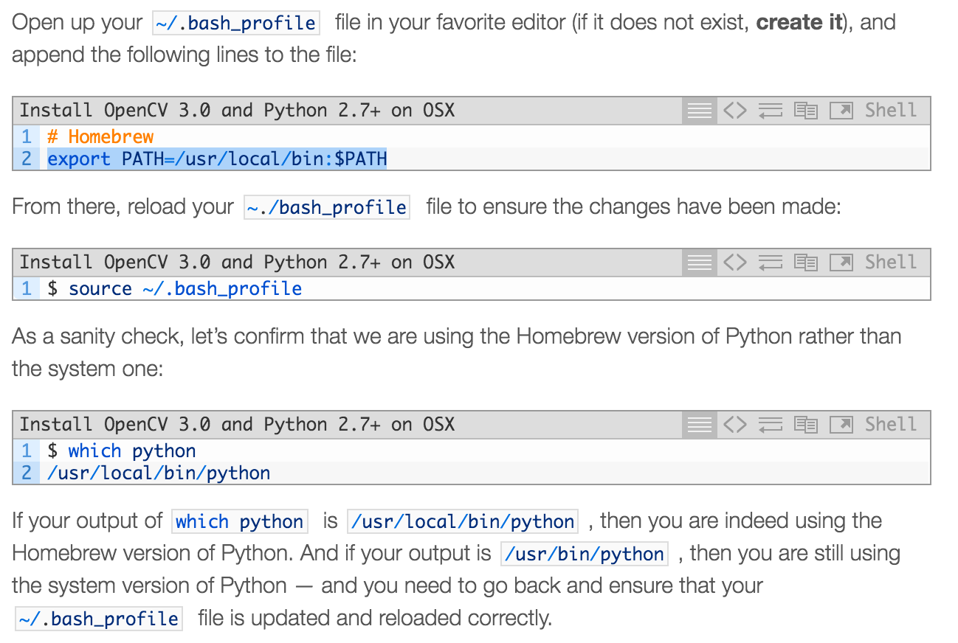
Task: Click the 'export PATH=/usr/local/bin:$PATH' code line
Action: [217, 159]
